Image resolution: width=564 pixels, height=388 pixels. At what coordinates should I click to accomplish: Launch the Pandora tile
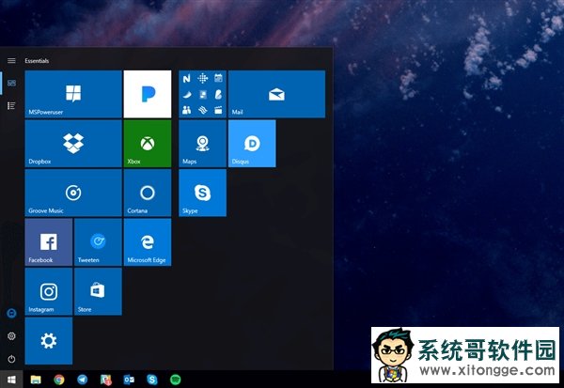148,94
